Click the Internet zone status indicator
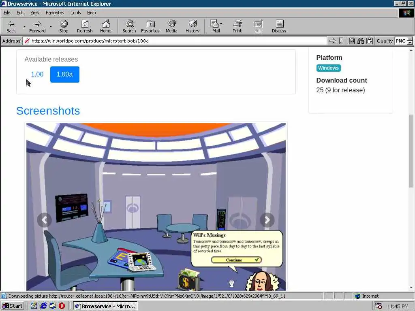This screenshot has height=311, width=415. 367,296
